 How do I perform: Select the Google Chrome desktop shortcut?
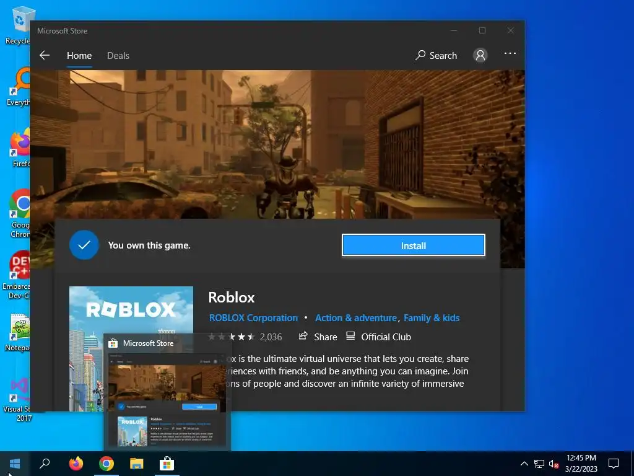pyautogui.click(x=20, y=213)
